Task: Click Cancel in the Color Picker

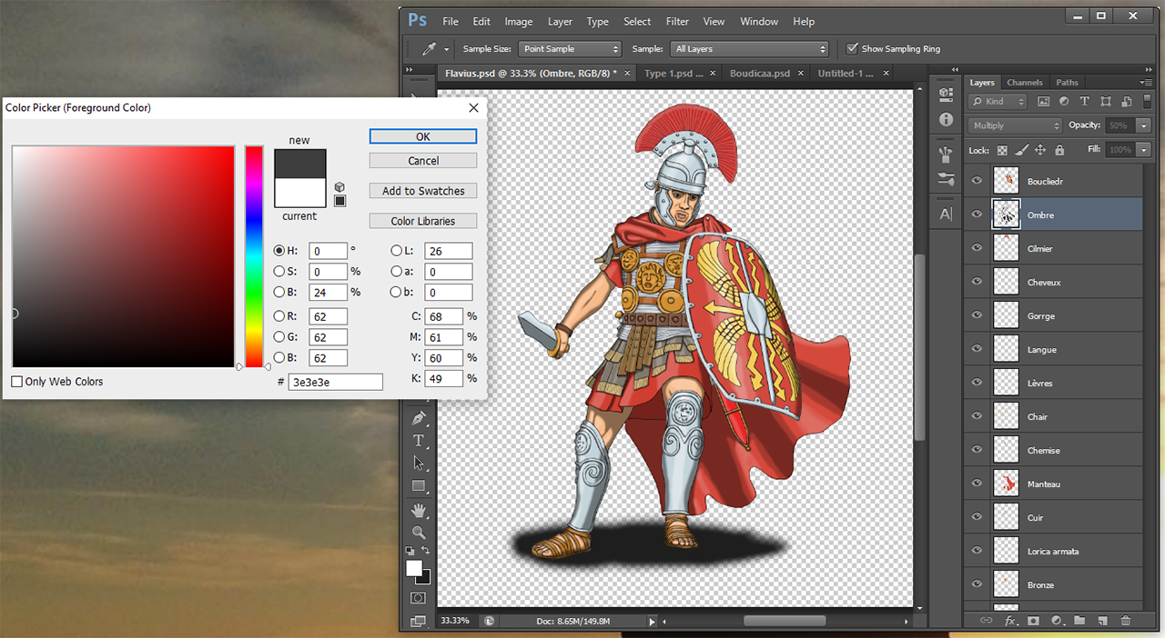Action: [x=423, y=161]
